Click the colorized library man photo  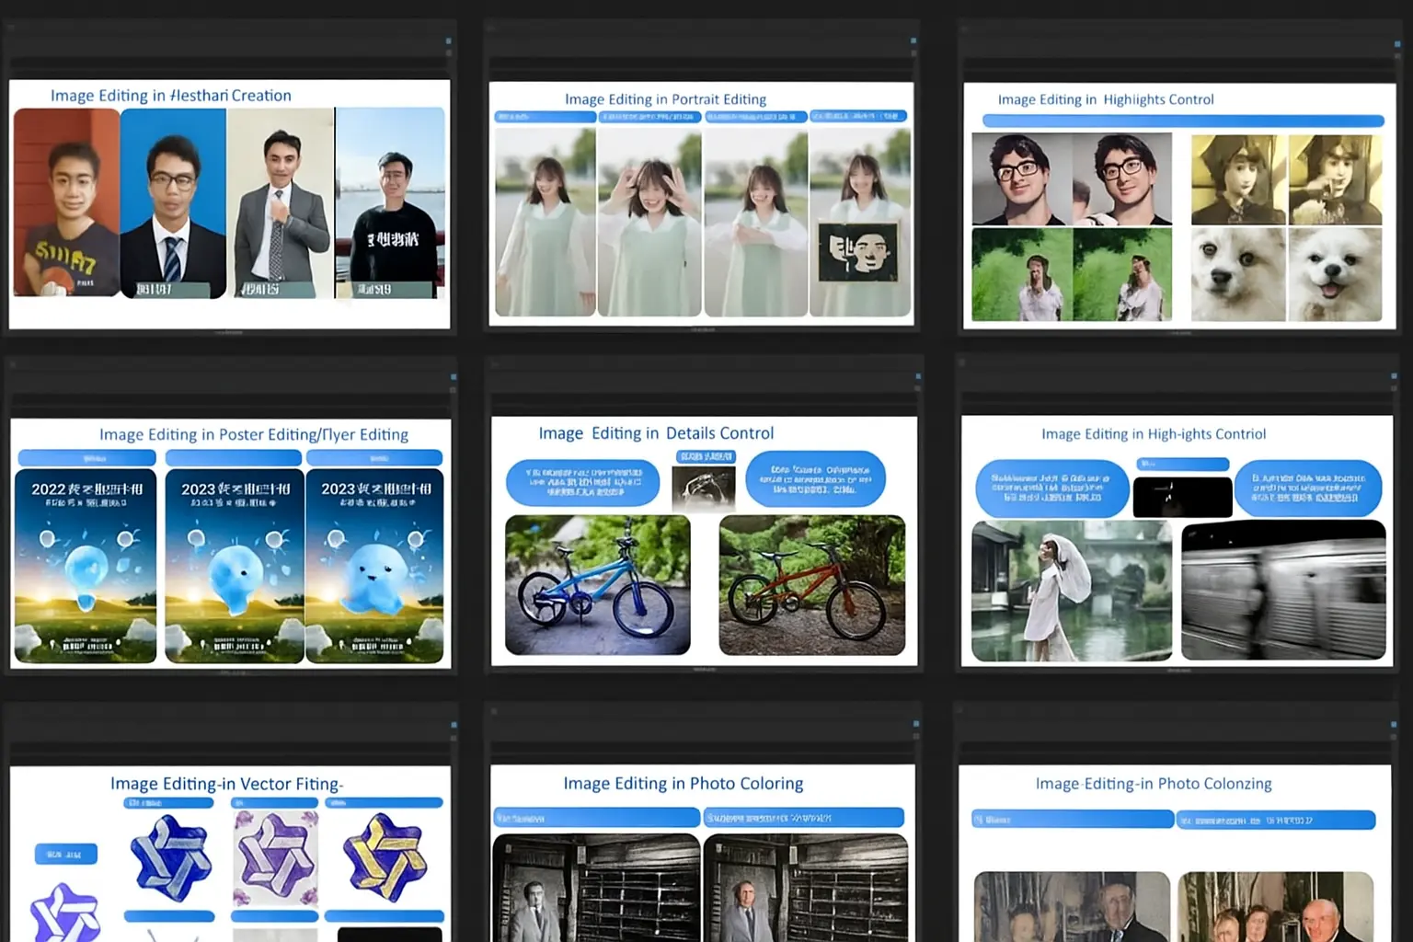tap(806, 888)
